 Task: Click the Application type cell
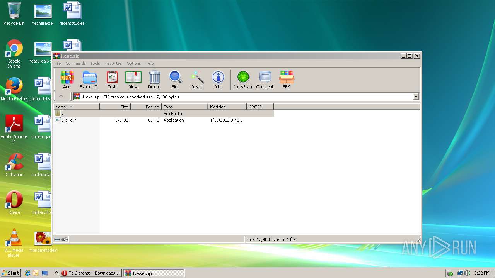174,120
